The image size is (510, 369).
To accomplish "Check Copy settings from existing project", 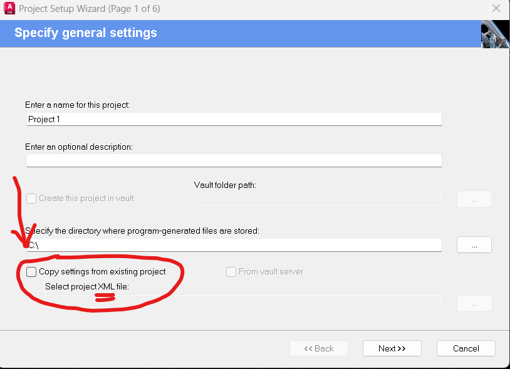I will tap(31, 272).
